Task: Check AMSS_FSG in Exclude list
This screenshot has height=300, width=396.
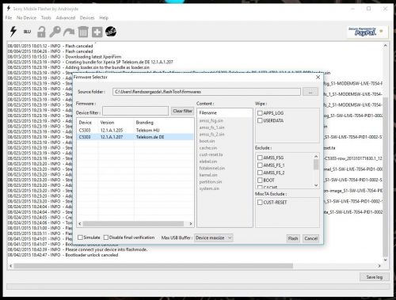Action: pyautogui.click(x=260, y=158)
